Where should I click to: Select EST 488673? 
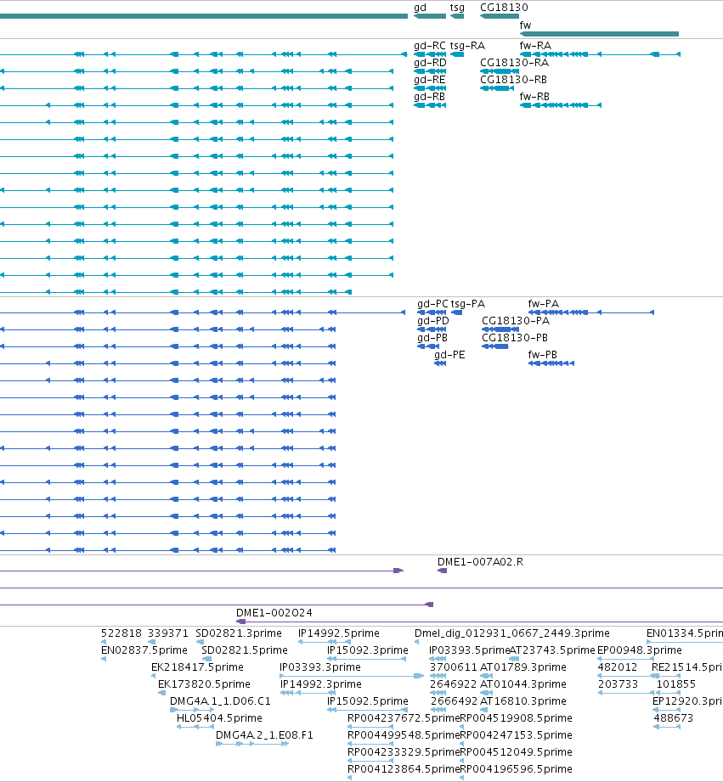[667, 727]
